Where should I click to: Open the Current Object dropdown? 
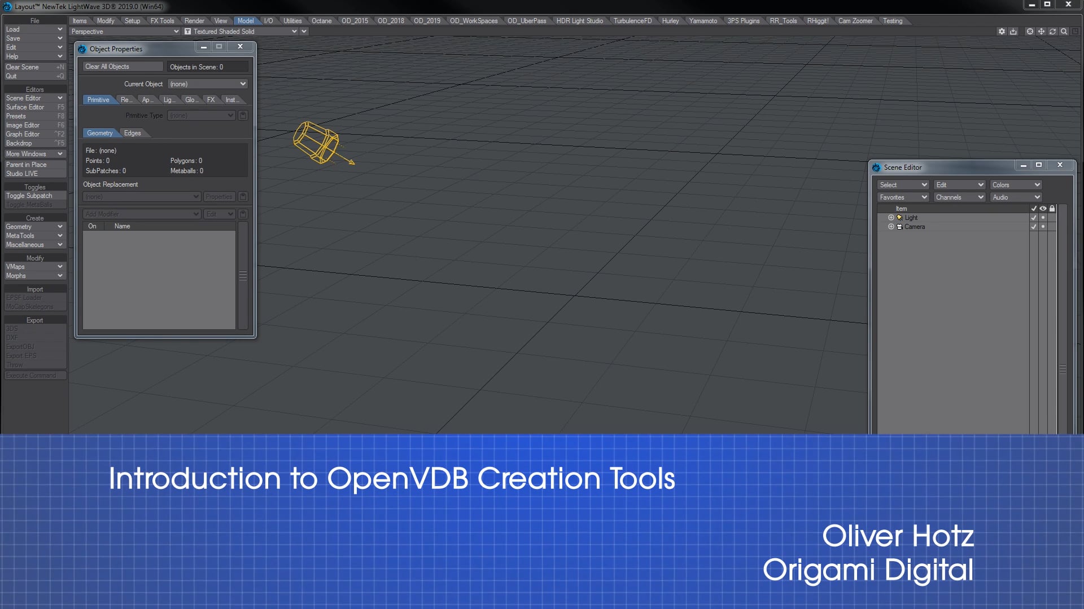[208, 84]
